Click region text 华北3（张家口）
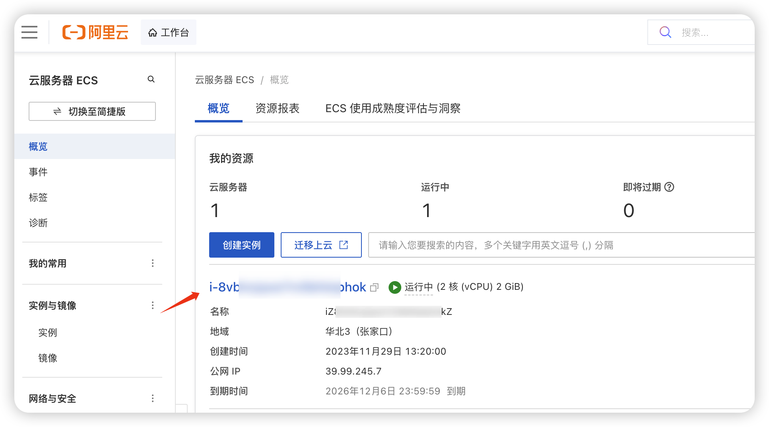The width and height of the screenshot is (769, 427). [x=359, y=332]
